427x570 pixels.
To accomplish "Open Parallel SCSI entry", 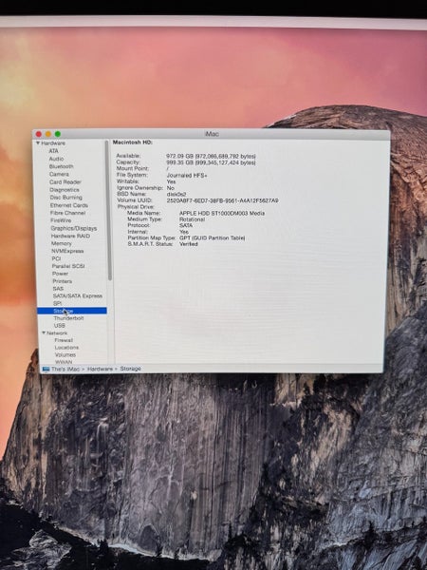I will [x=68, y=266].
